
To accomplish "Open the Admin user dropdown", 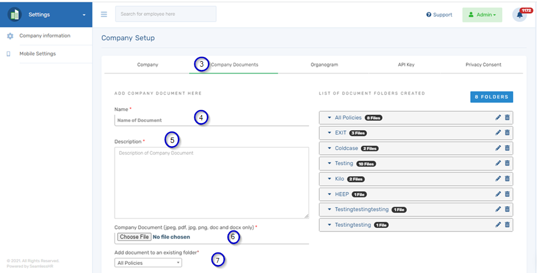I will [x=482, y=15].
